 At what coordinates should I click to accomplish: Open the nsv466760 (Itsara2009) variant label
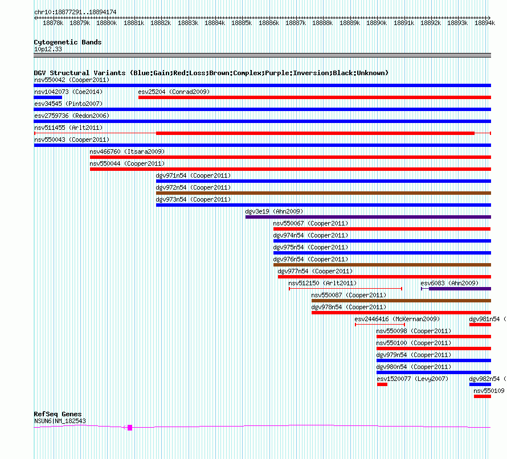(x=127, y=151)
